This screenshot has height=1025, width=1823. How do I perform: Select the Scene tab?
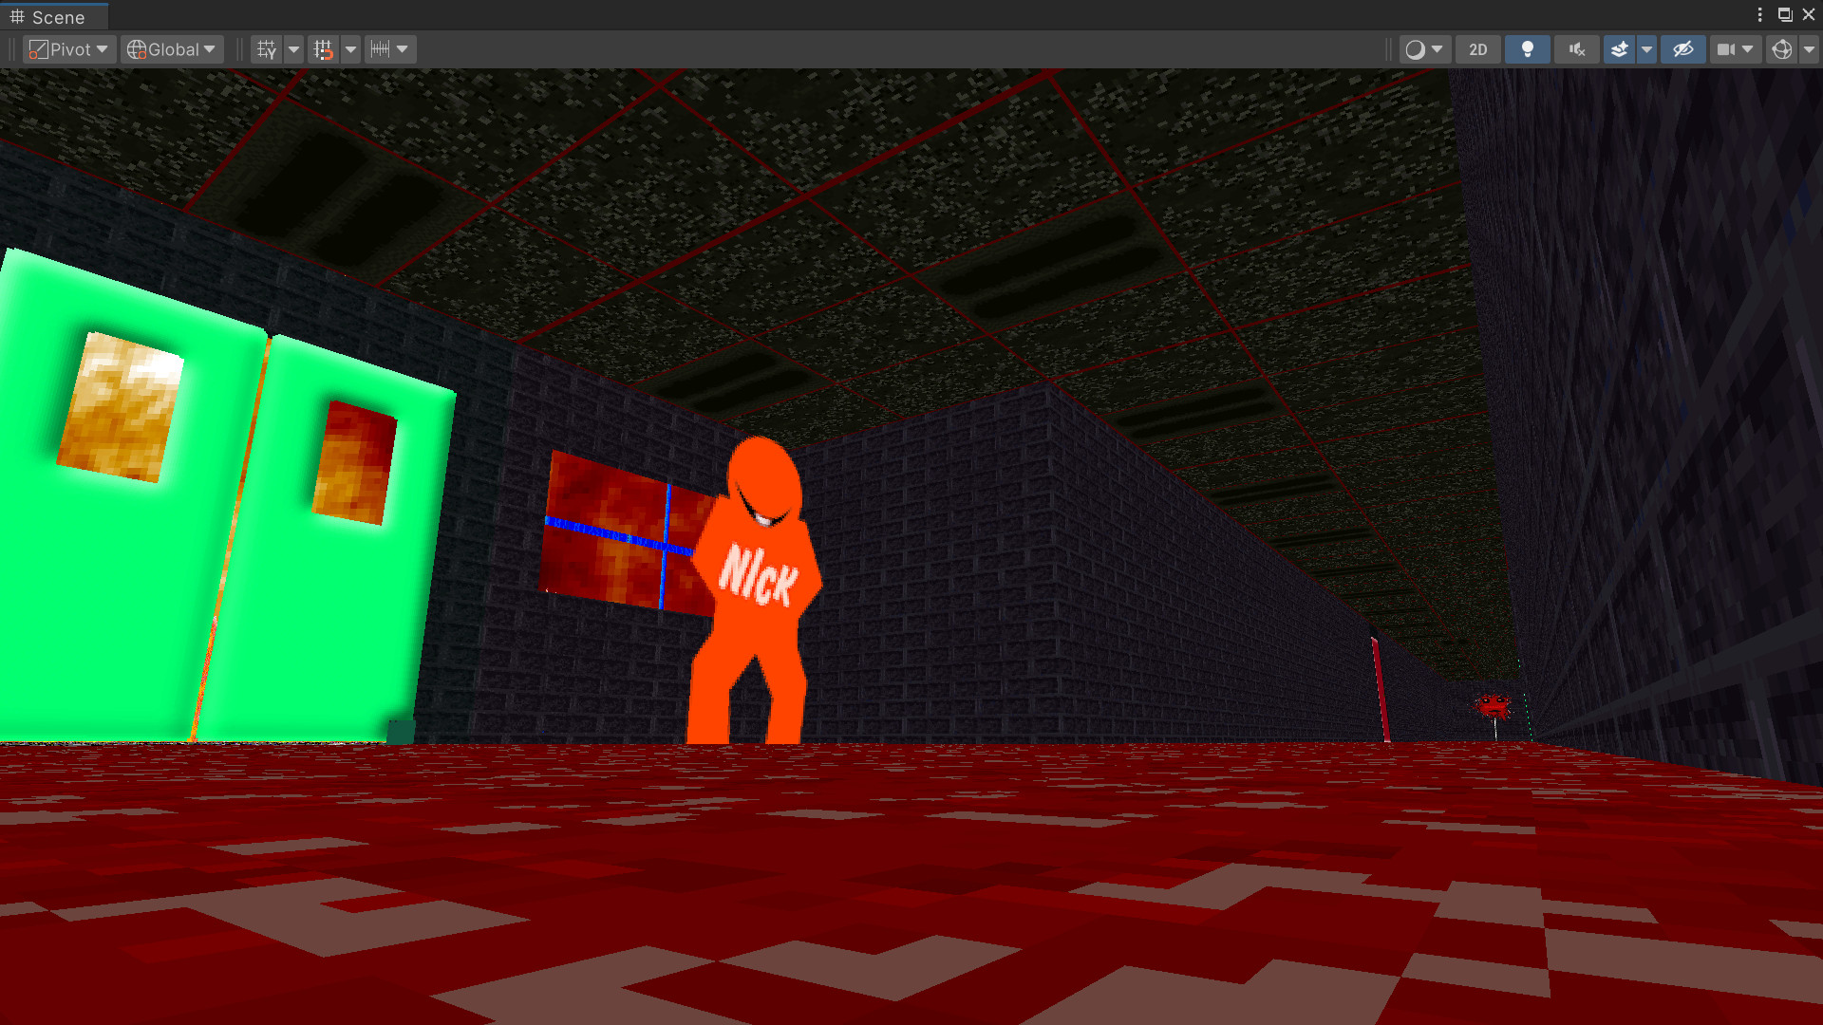coord(55,17)
